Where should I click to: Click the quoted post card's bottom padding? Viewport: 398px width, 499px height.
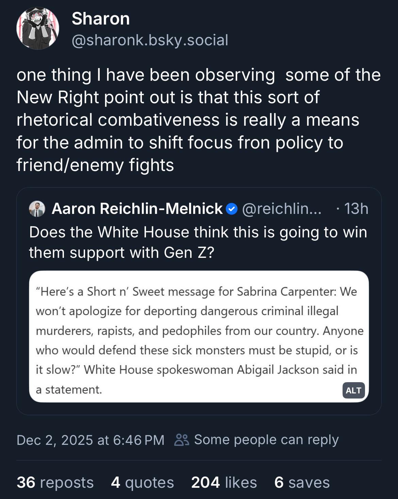pyautogui.click(x=199, y=409)
